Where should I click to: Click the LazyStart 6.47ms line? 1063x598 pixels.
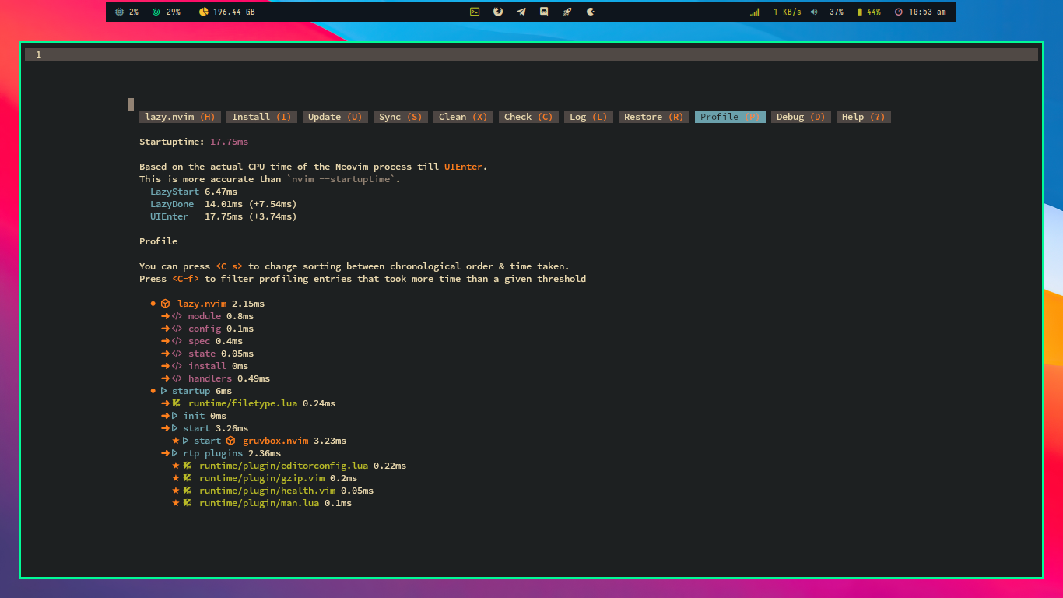(x=194, y=192)
